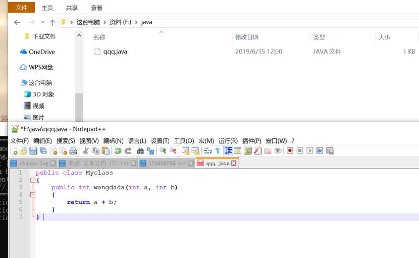
Task: Cut selection with the scissors icon
Action: 85,151
